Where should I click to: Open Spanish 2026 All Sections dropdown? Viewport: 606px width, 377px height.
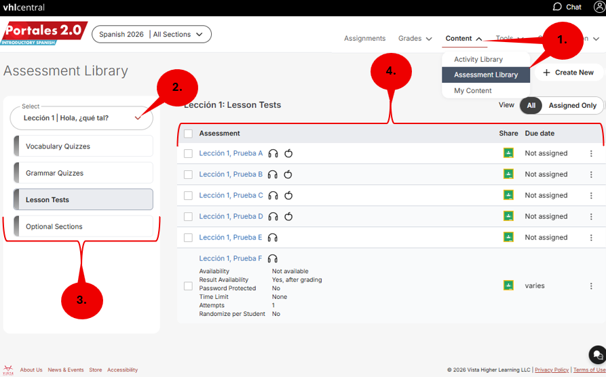[151, 35]
